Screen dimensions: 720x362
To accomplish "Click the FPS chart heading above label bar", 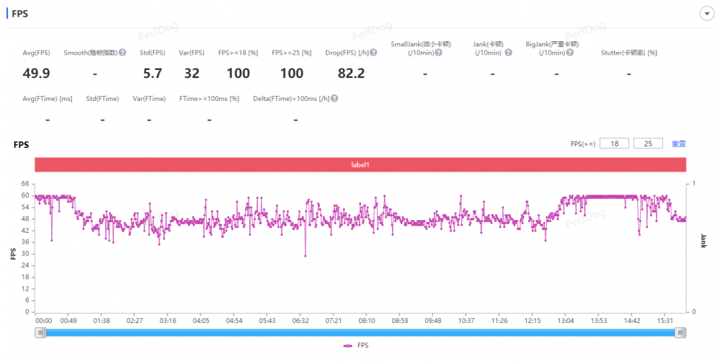I will point(21,145).
